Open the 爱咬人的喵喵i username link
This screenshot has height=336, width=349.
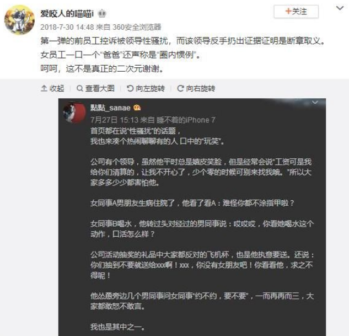[67, 14]
